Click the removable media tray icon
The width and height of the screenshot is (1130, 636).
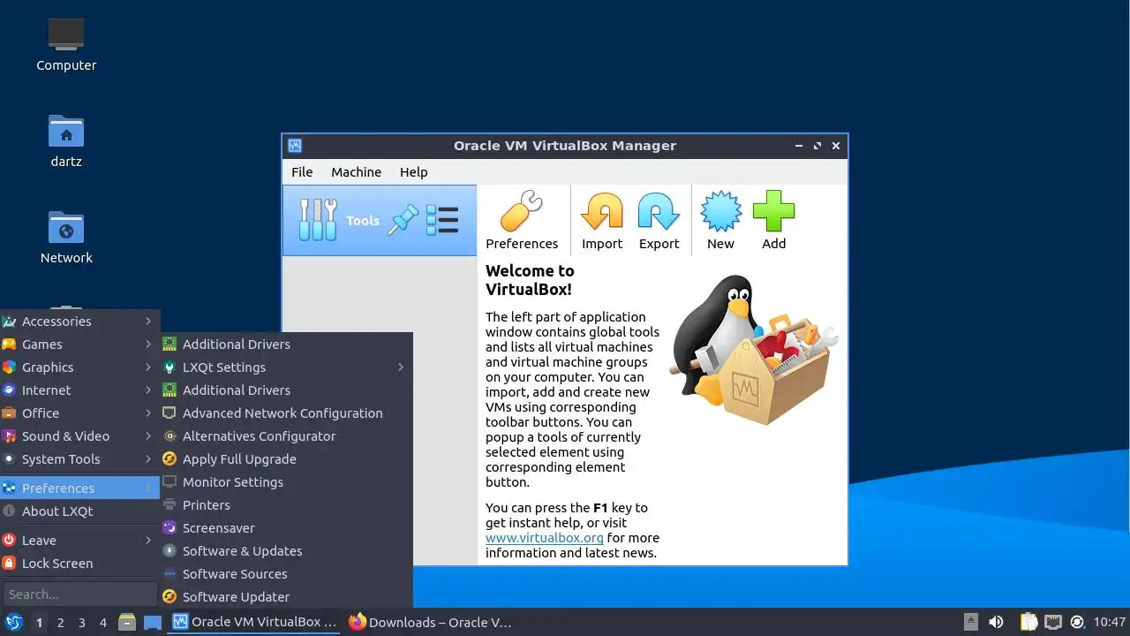pyautogui.click(x=970, y=622)
